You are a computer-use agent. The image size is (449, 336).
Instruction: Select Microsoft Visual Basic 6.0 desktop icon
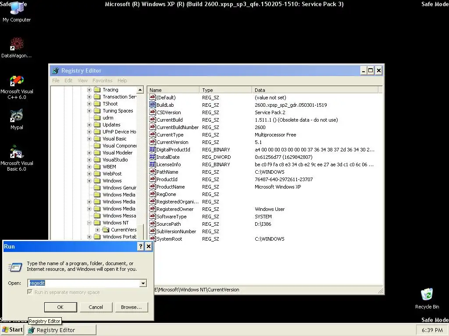pos(17,158)
